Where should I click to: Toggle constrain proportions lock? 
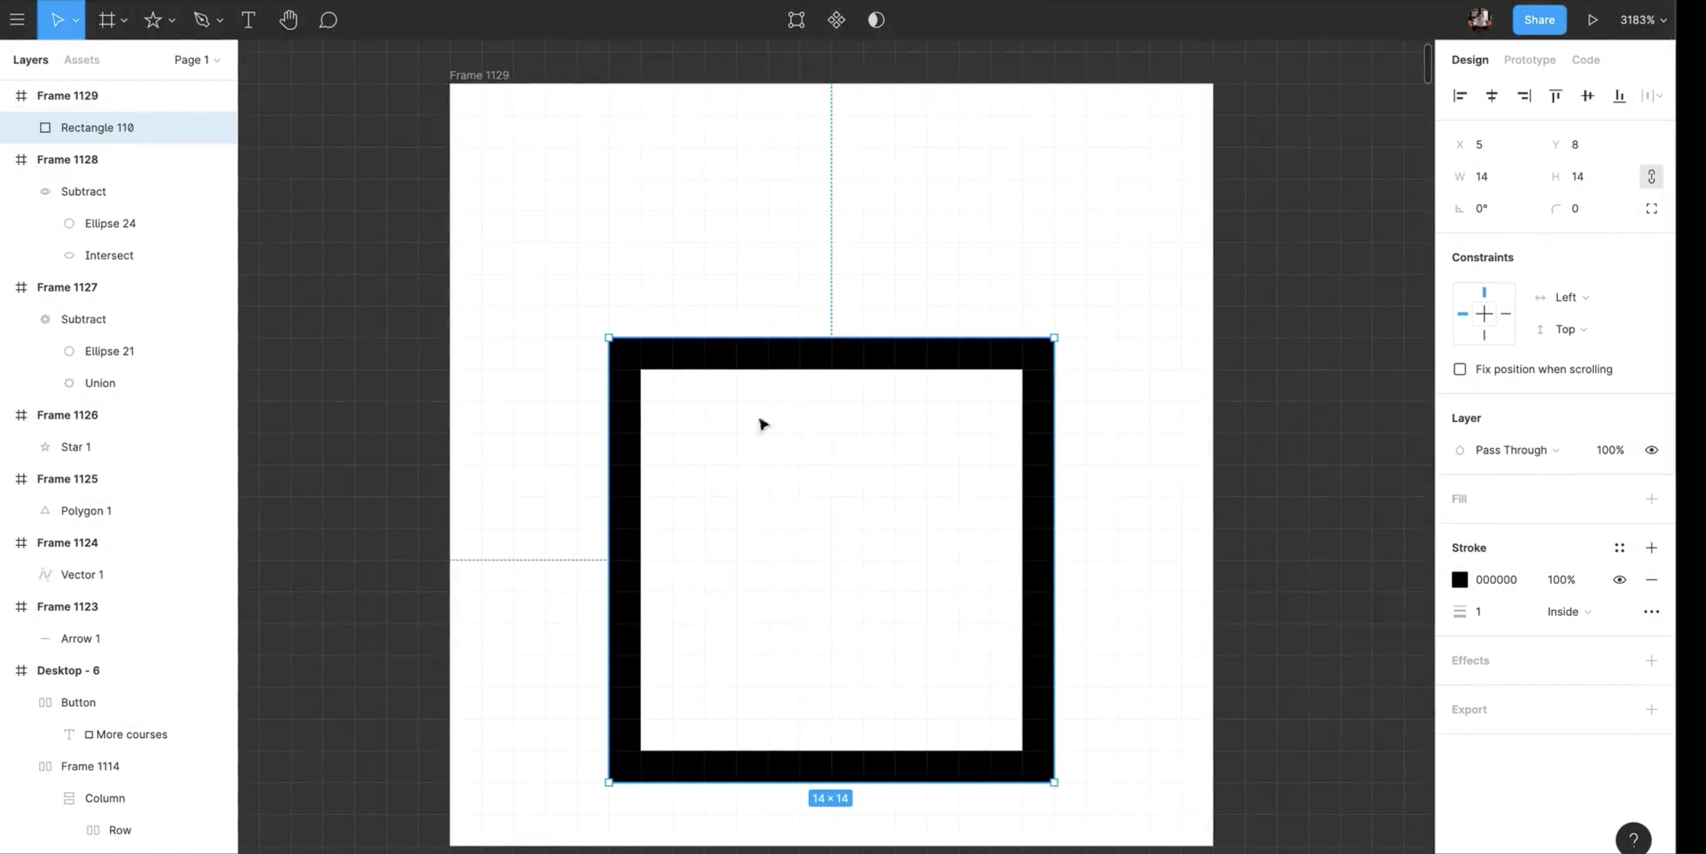pos(1651,177)
